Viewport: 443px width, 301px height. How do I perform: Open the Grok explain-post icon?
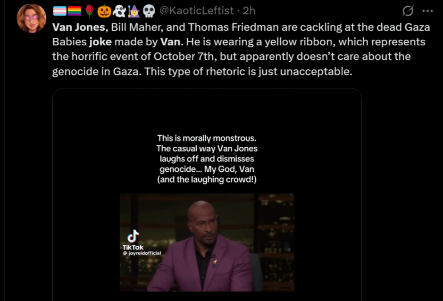[x=408, y=11]
